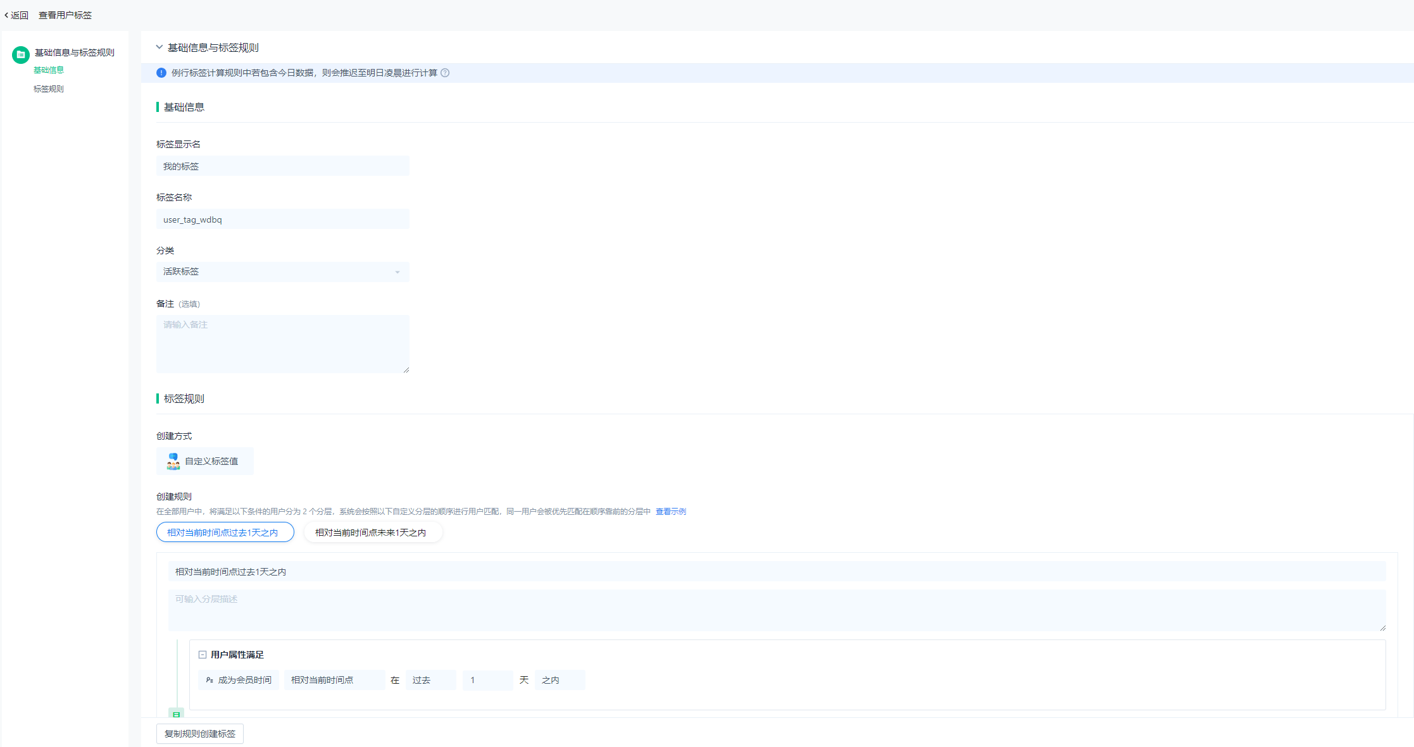Screen dimensions: 1414x747
Task: Open the 查看示例 link
Action: (671, 512)
